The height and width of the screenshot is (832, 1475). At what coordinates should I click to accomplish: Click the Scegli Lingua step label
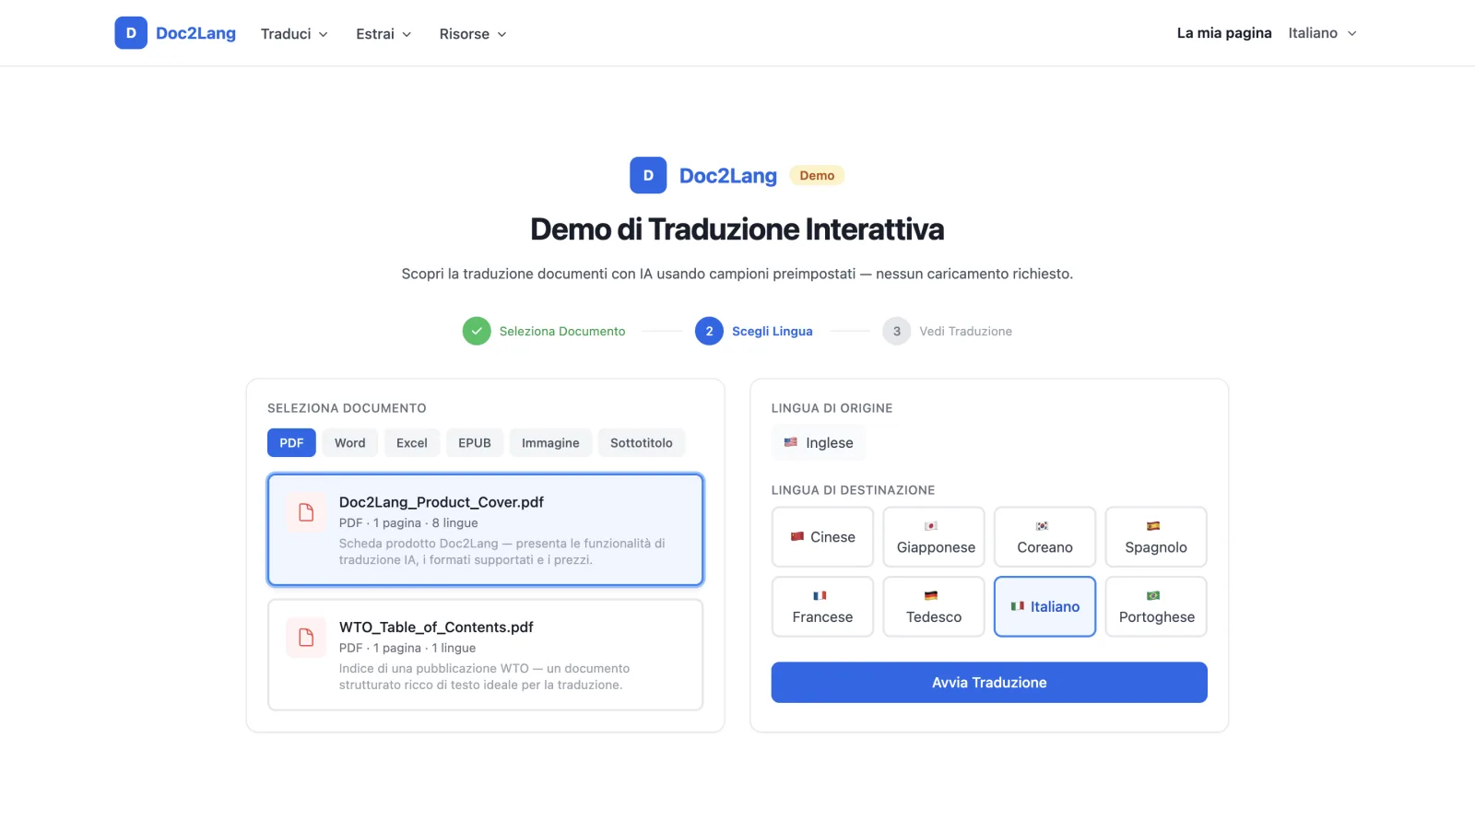(773, 332)
